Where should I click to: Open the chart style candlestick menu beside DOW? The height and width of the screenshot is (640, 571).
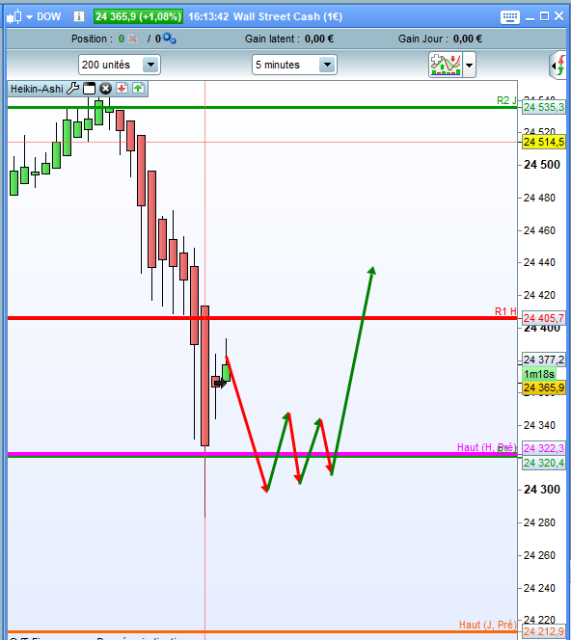(19, 16)
